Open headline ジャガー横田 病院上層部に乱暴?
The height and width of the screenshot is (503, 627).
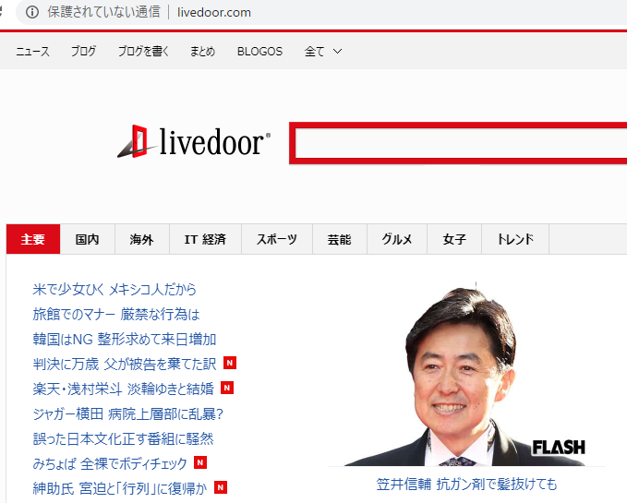tap(127, 413)
